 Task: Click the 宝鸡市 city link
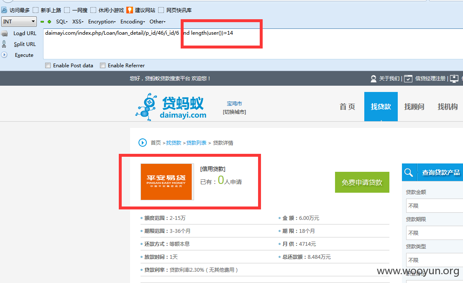(235, 104)
